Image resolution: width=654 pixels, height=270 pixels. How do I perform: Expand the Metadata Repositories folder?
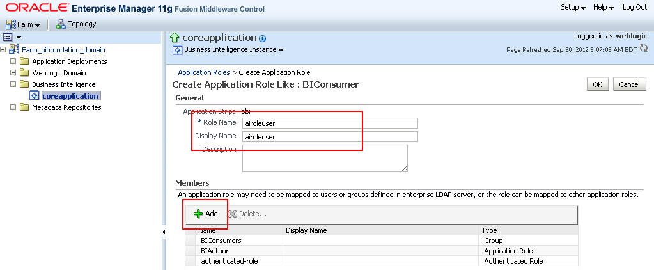pyautogui.click(x=13, y=107)
